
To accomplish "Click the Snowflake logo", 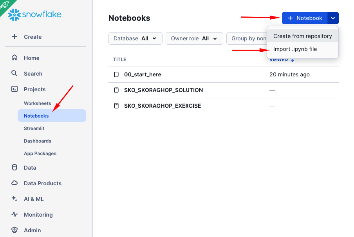I will pyautogui.click(x=35, y=15).
